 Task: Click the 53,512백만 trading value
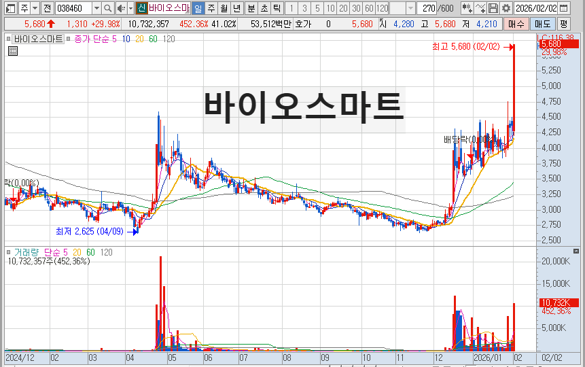pyautogui.click(x=270, y=24)
